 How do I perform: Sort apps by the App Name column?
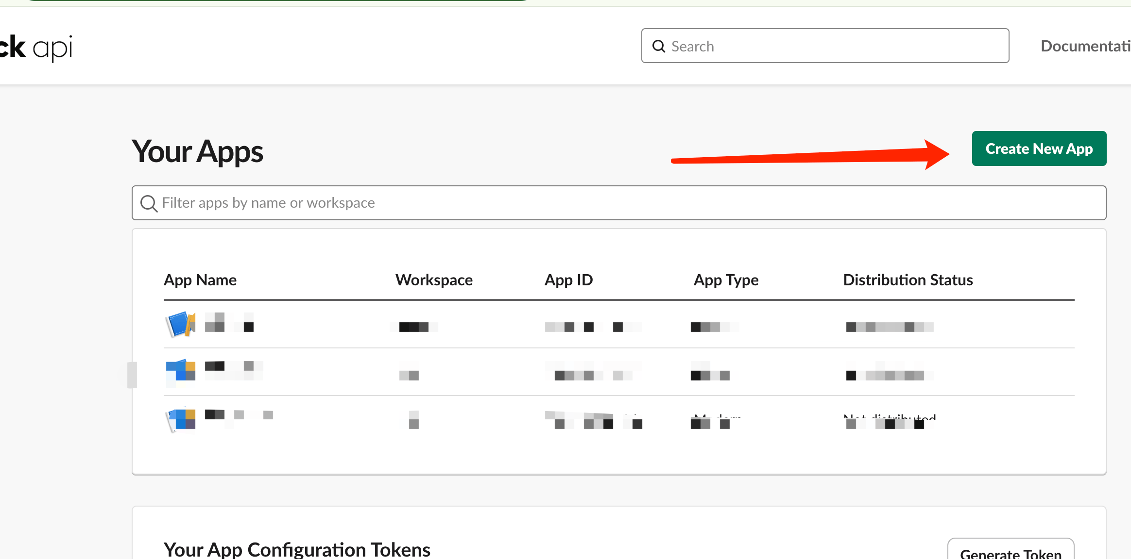(x=200, y=279)
